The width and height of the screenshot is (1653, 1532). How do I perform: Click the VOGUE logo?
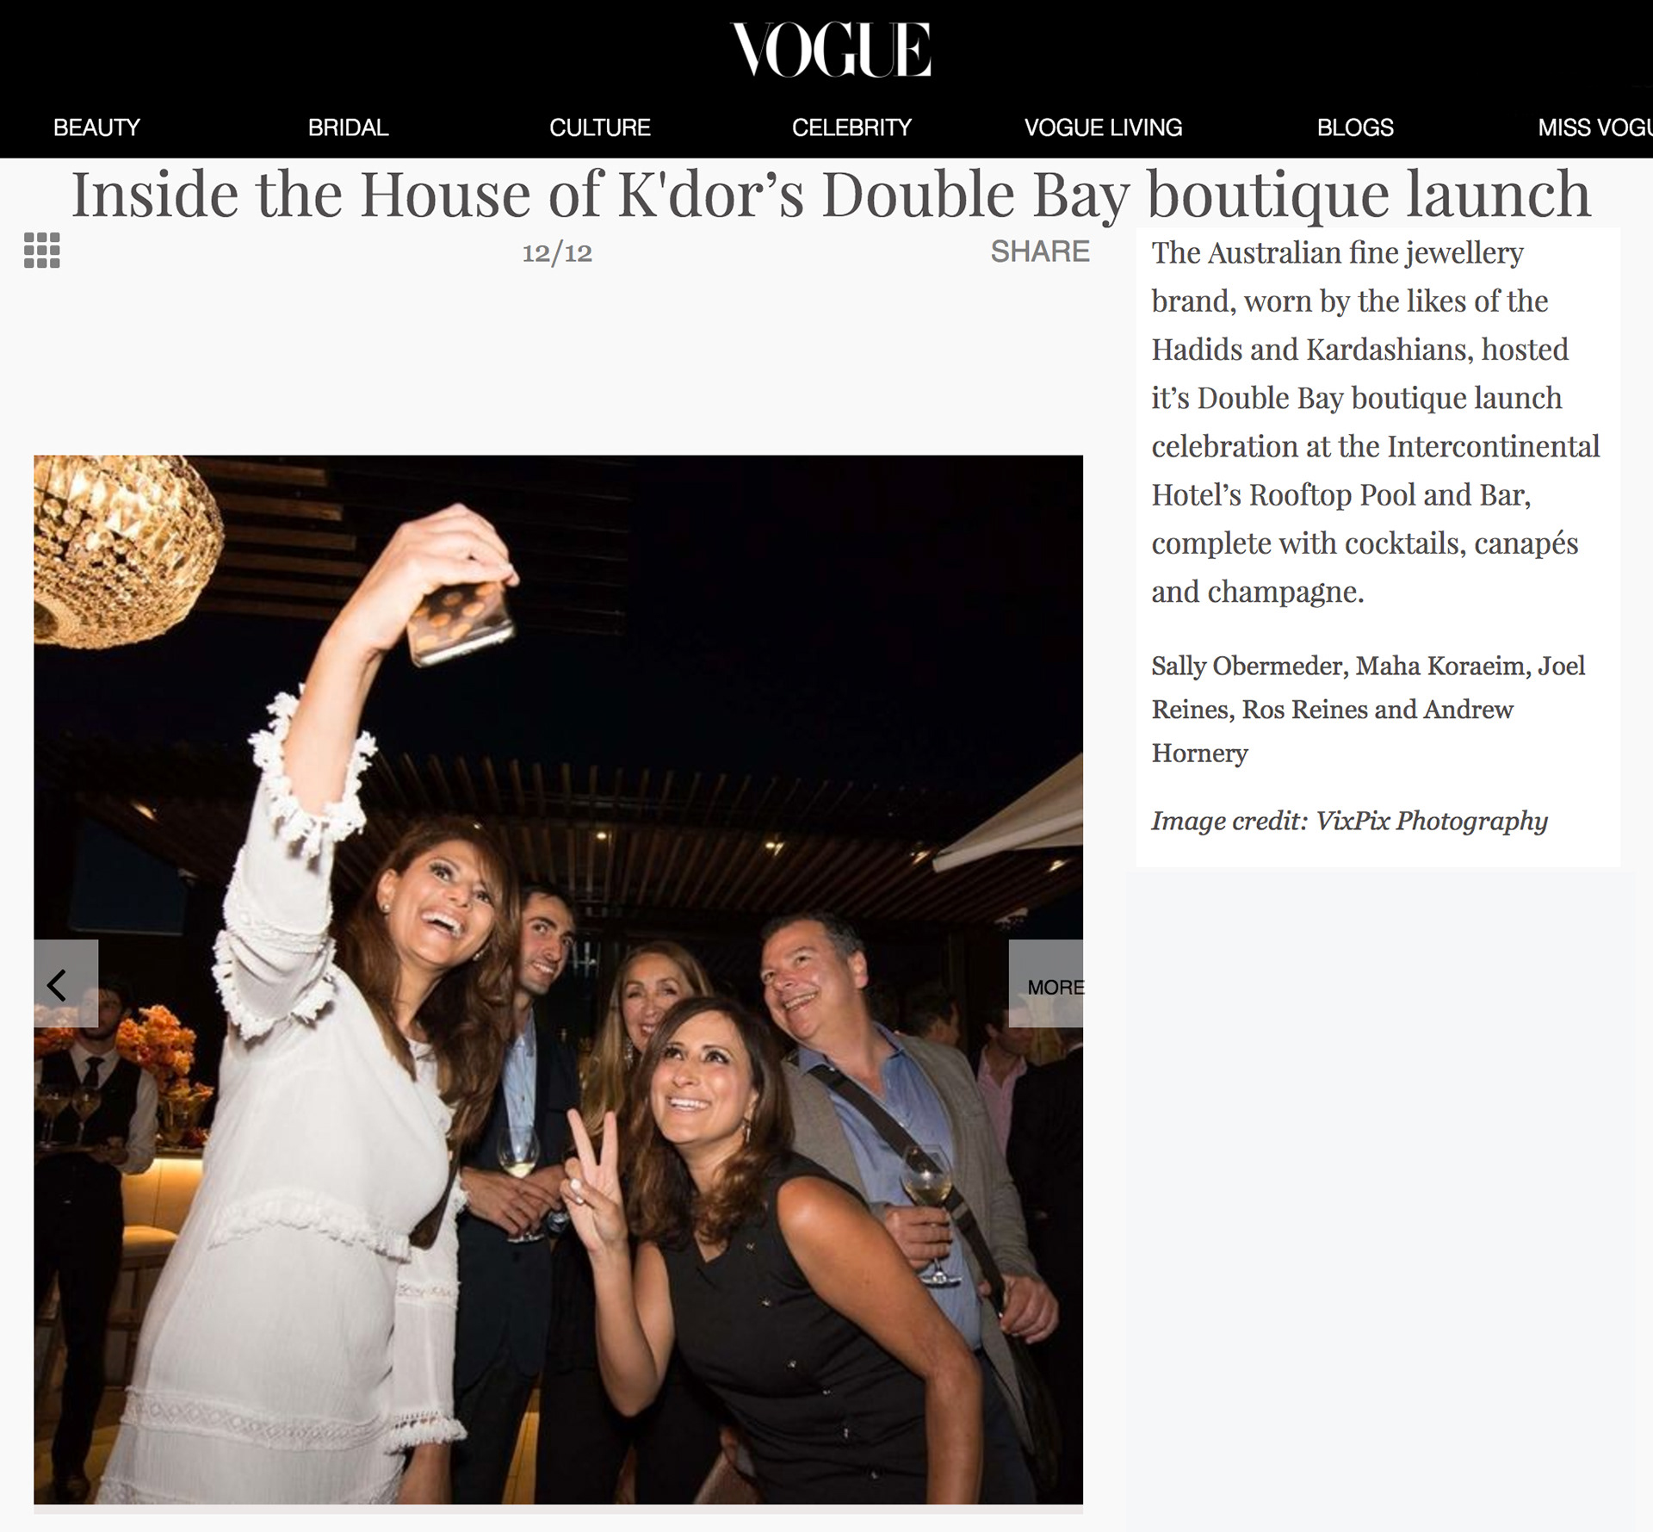coord(831,50)
